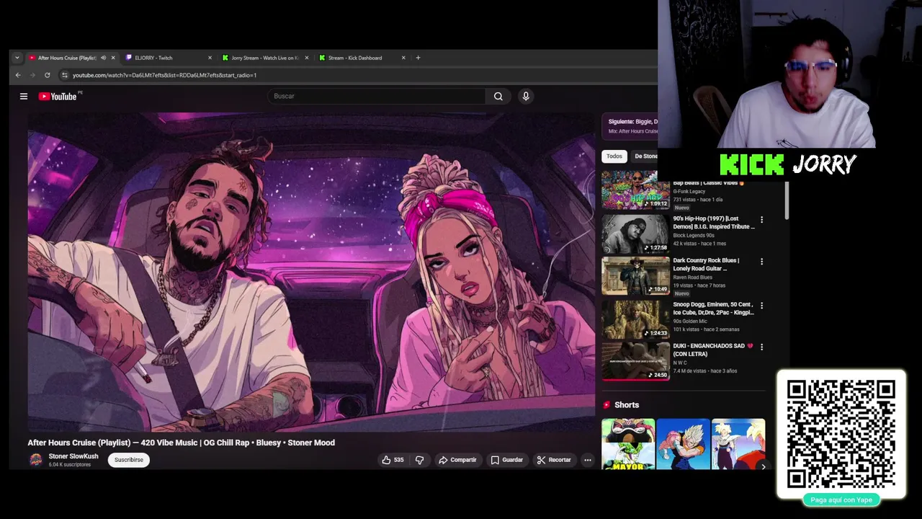Start voice search with microphone icon
The width and height of the screenshot is (922, 519).
(526, 96)
